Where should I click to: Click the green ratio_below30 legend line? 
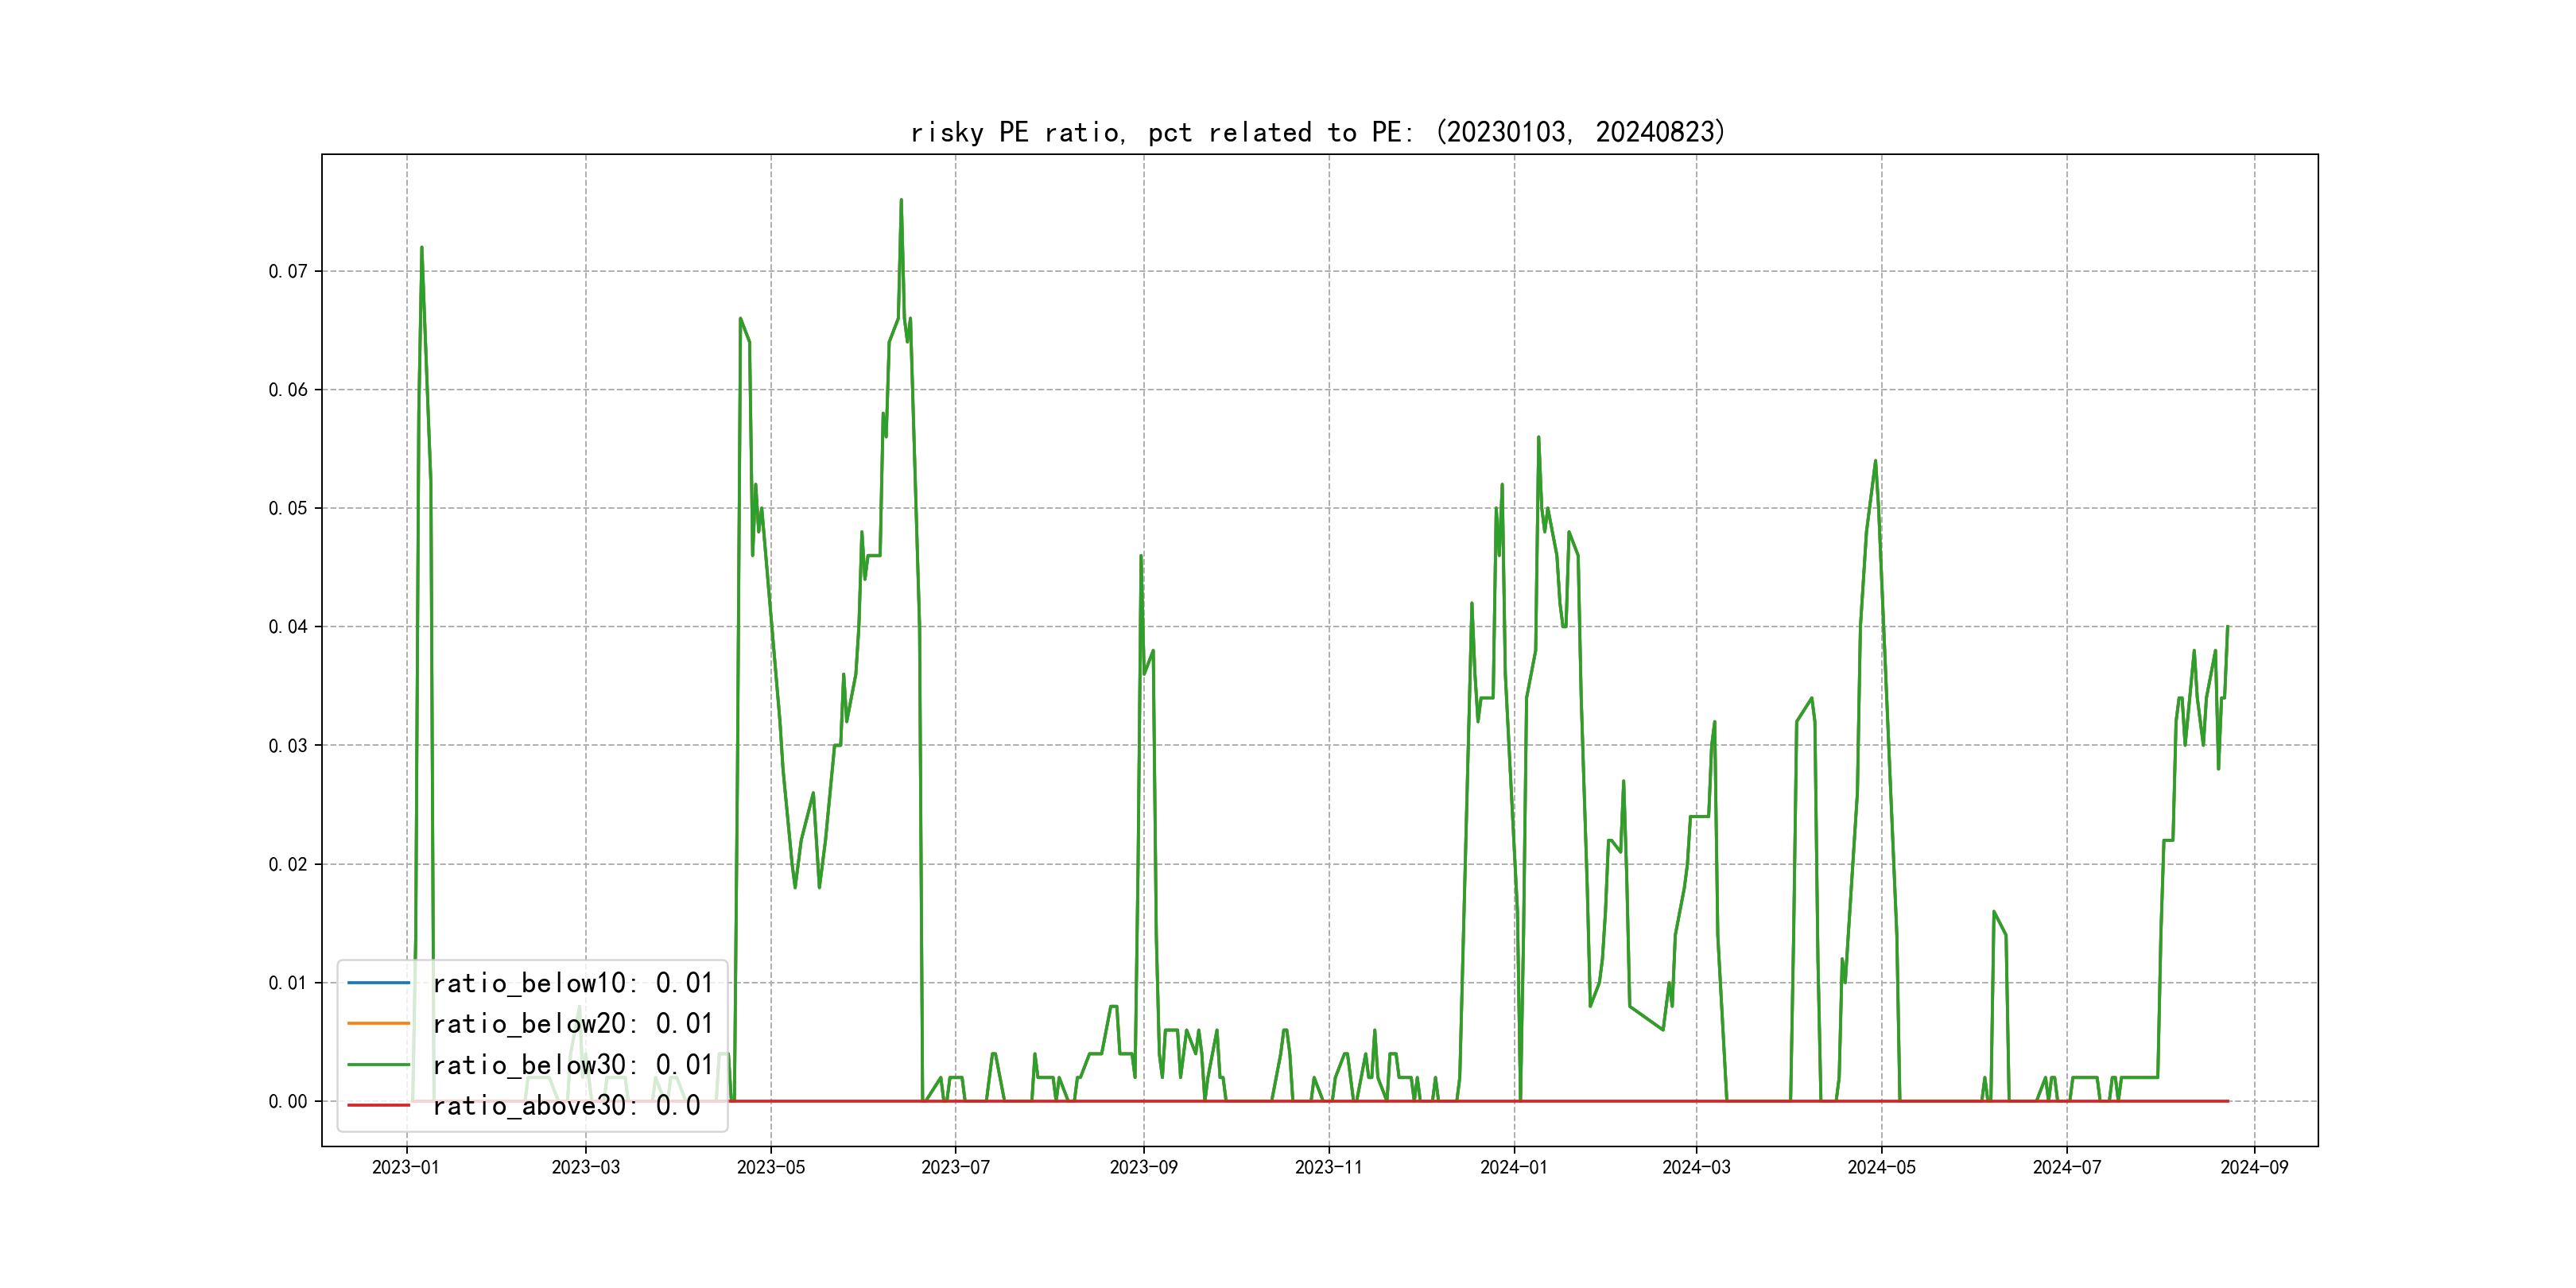[378, 1065]
